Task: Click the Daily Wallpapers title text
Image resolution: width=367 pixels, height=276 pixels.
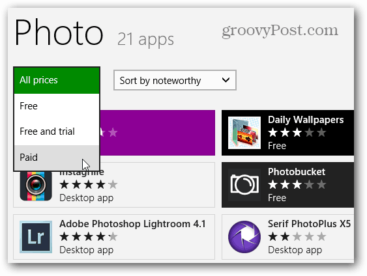Action: click(x=306, y=120)
